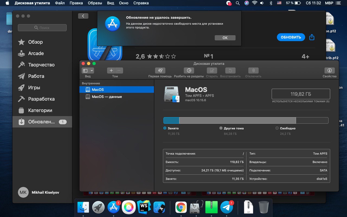
Task: Click the ОБНОВИТЬ update button
Action: 291,37
